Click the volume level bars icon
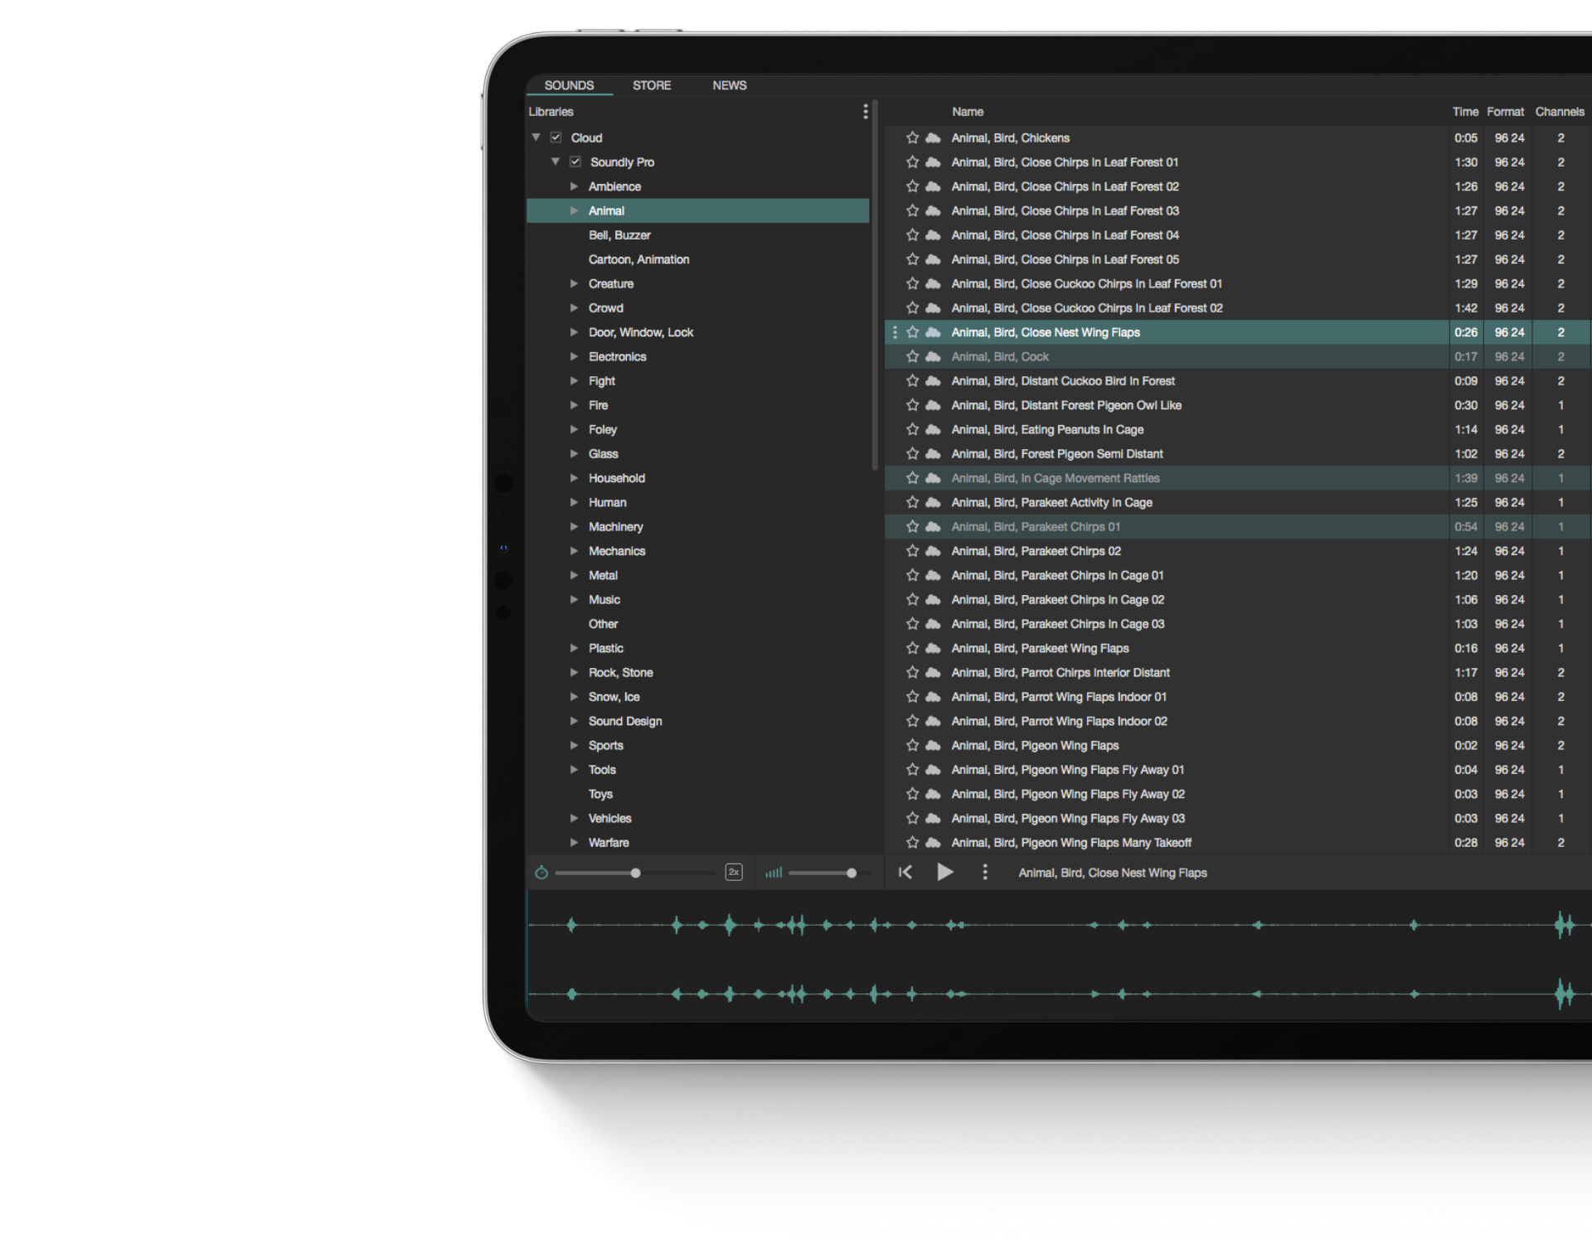 pyautogui.click(x=774, y=873)
